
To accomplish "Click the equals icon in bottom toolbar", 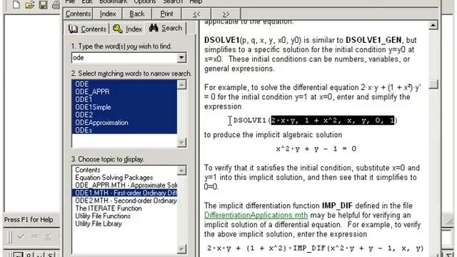I will pos(34,236).
